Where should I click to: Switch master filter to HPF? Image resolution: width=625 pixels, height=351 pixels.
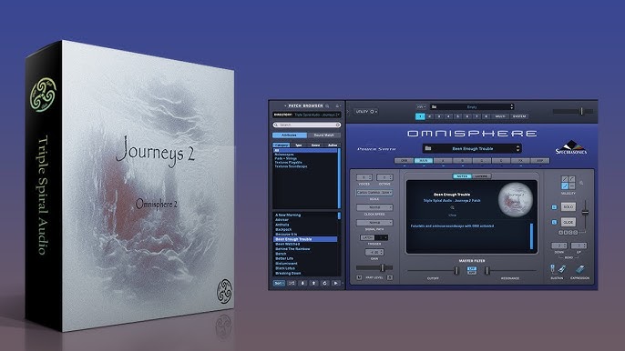[x=472, y=273]
